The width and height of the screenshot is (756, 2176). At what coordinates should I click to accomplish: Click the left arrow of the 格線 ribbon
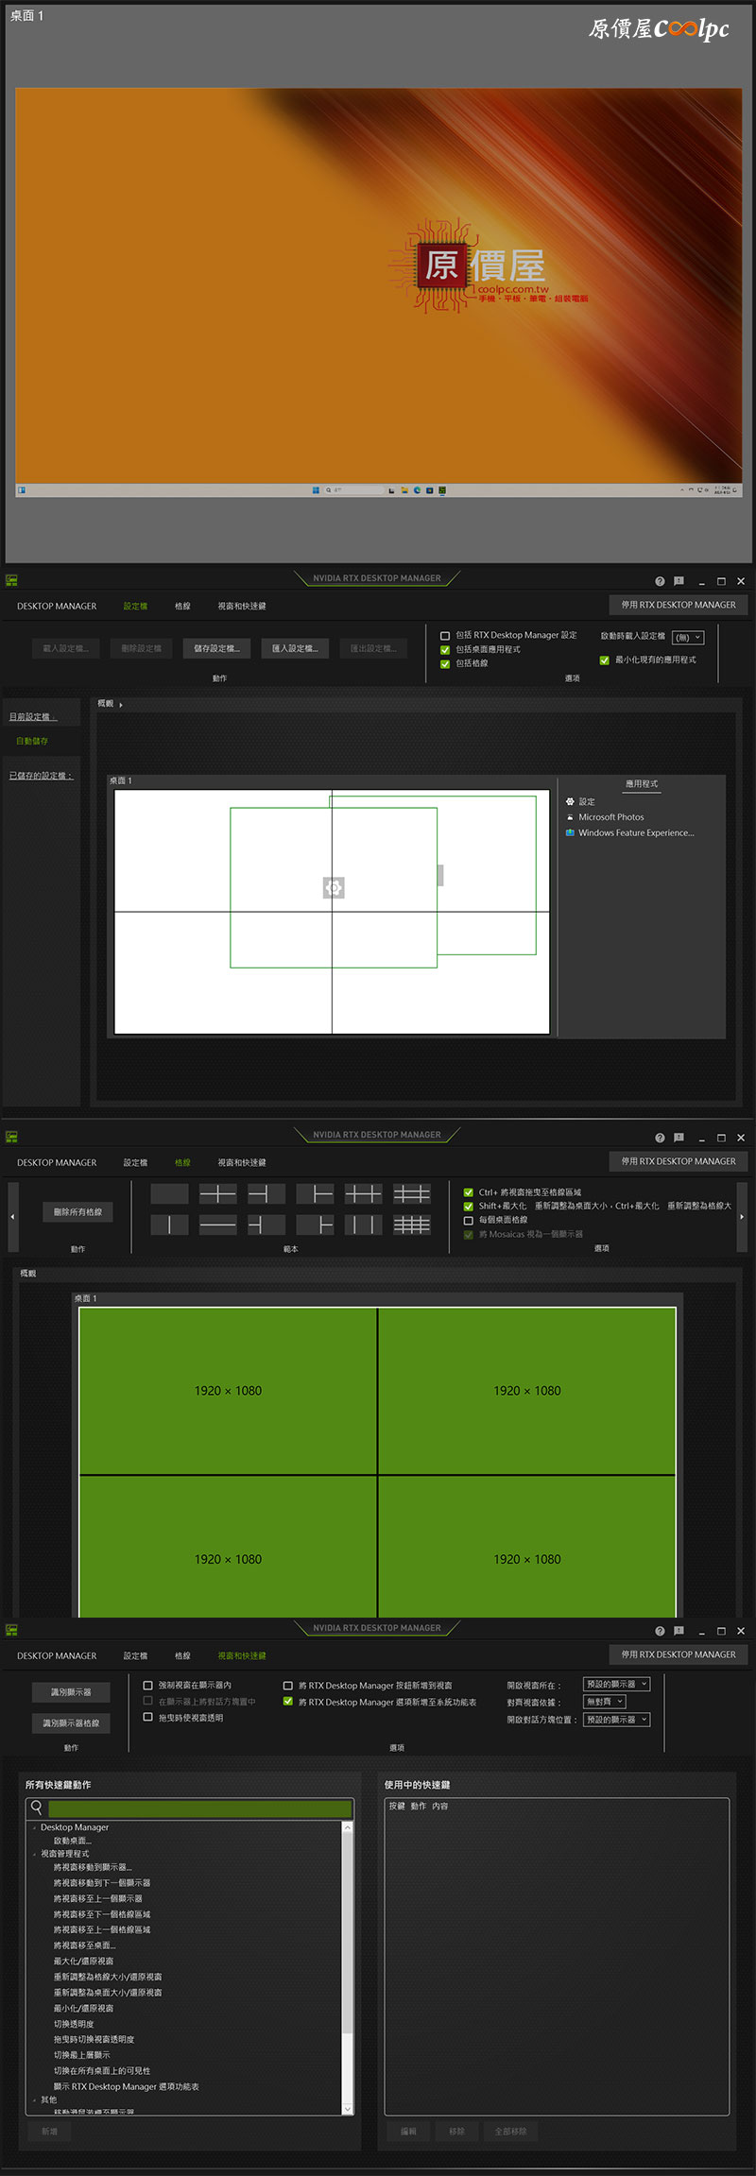click(12, 1217)
